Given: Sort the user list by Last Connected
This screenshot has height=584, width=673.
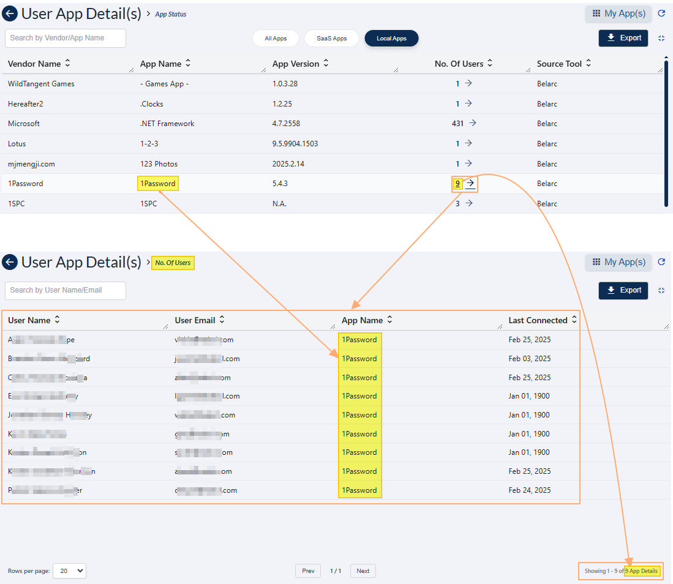Looking at the screenshot, I should click(574, 320).
